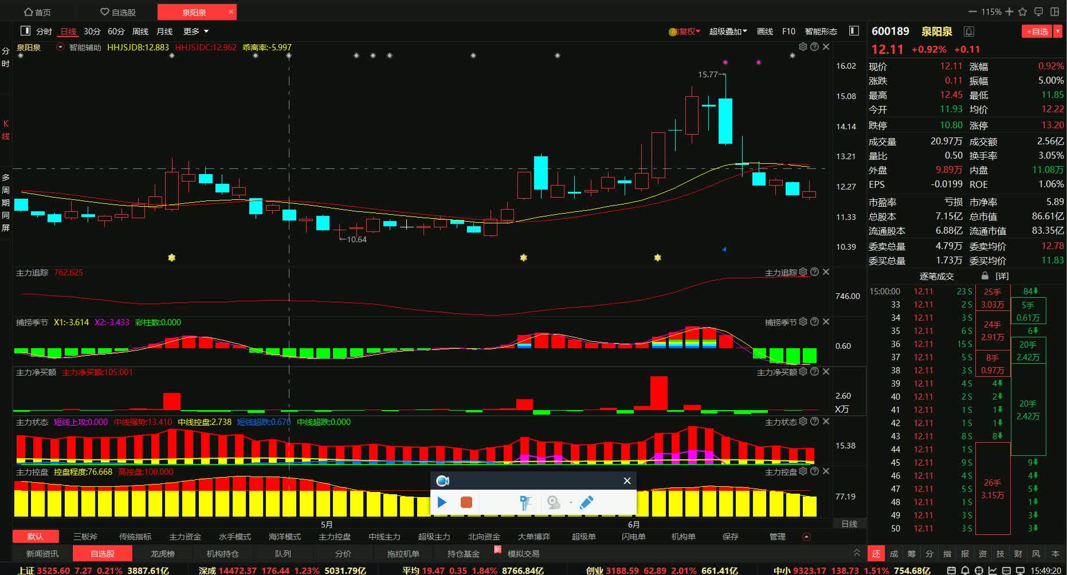Open the 前复权 adjustment dropdown

click(x=684, y=31)
